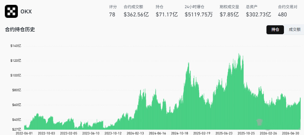
Task: Click the $7.85亿 value
Action: click(x=229, y=15)
